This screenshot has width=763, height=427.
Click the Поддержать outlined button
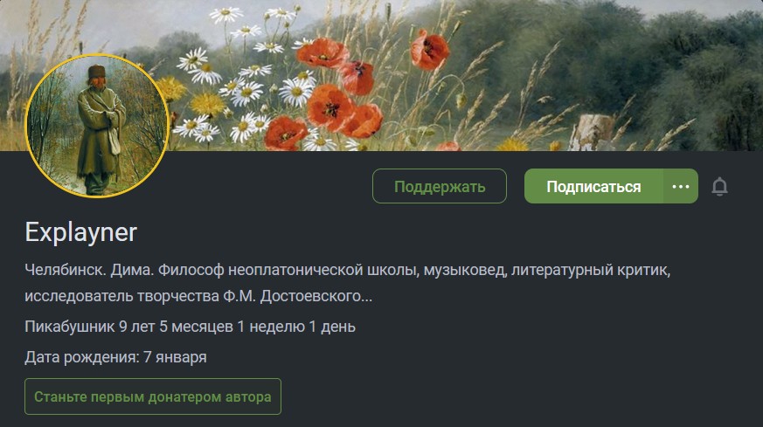pyautogui.click(x=440, y=186)
